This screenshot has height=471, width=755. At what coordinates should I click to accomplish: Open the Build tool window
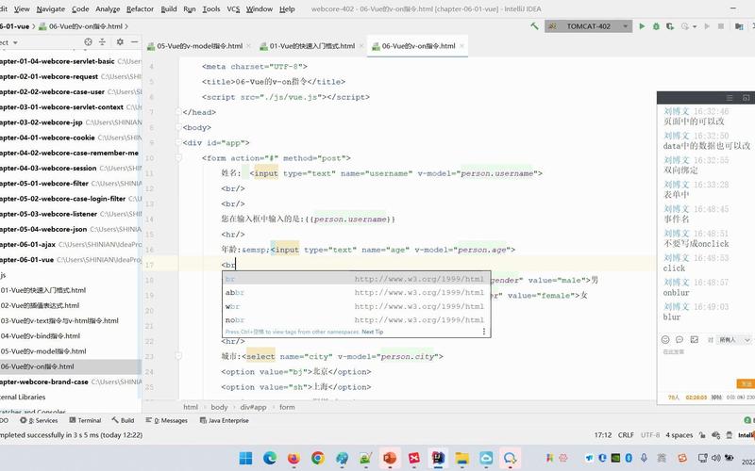coord(123,420)
